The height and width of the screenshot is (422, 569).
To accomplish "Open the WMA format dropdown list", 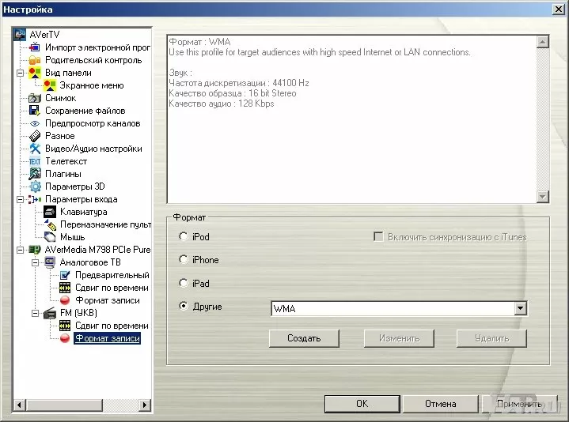I will (520, 308).
